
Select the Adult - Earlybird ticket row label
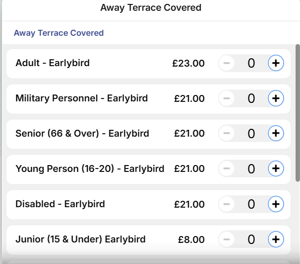pyautogui.click(x=53, y=63)
